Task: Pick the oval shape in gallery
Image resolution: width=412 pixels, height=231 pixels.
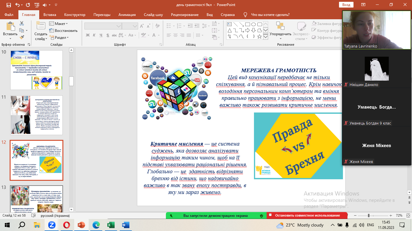Action: pos(254,24)
